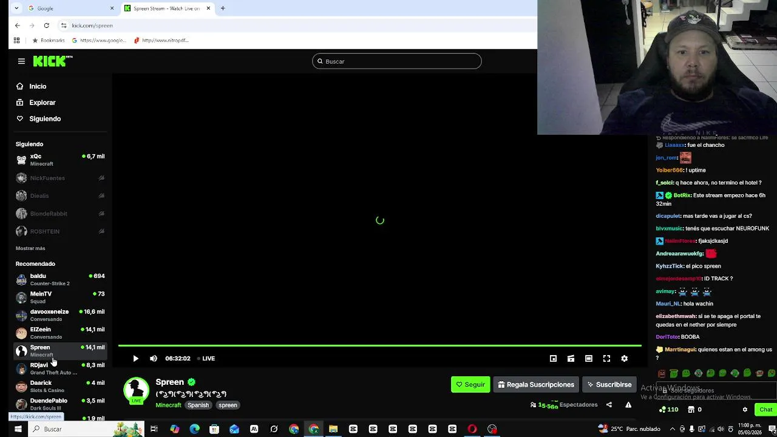
Task: Open site information icon in address bar
Action: click(64, 25)
